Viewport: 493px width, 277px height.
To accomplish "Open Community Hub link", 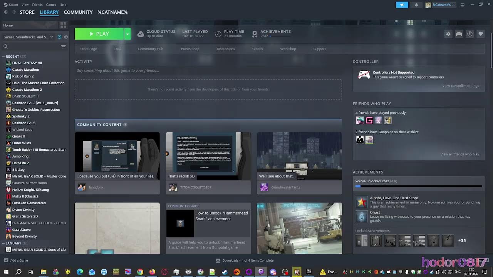I will tap(151, 49).
